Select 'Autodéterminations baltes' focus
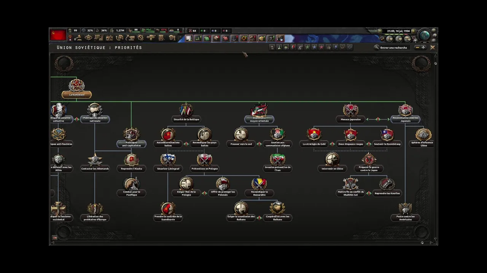 pyautogui.click(x=168, y=137)
